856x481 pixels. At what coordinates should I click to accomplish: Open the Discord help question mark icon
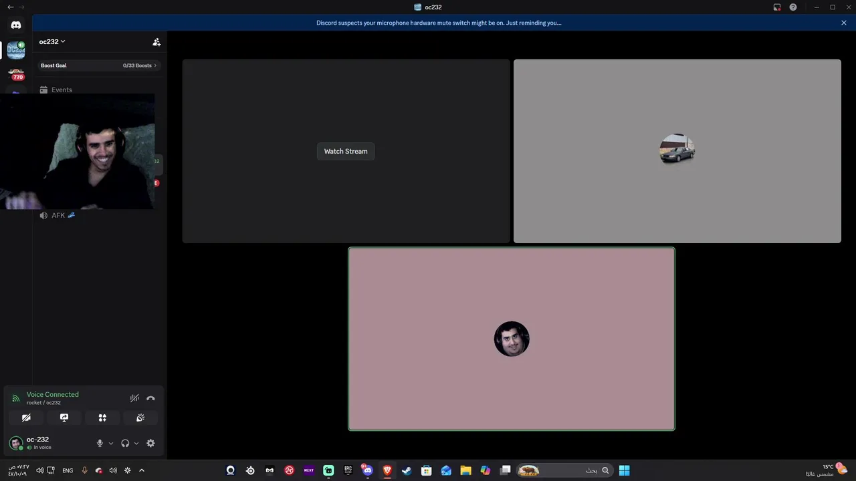pos(793,7)
